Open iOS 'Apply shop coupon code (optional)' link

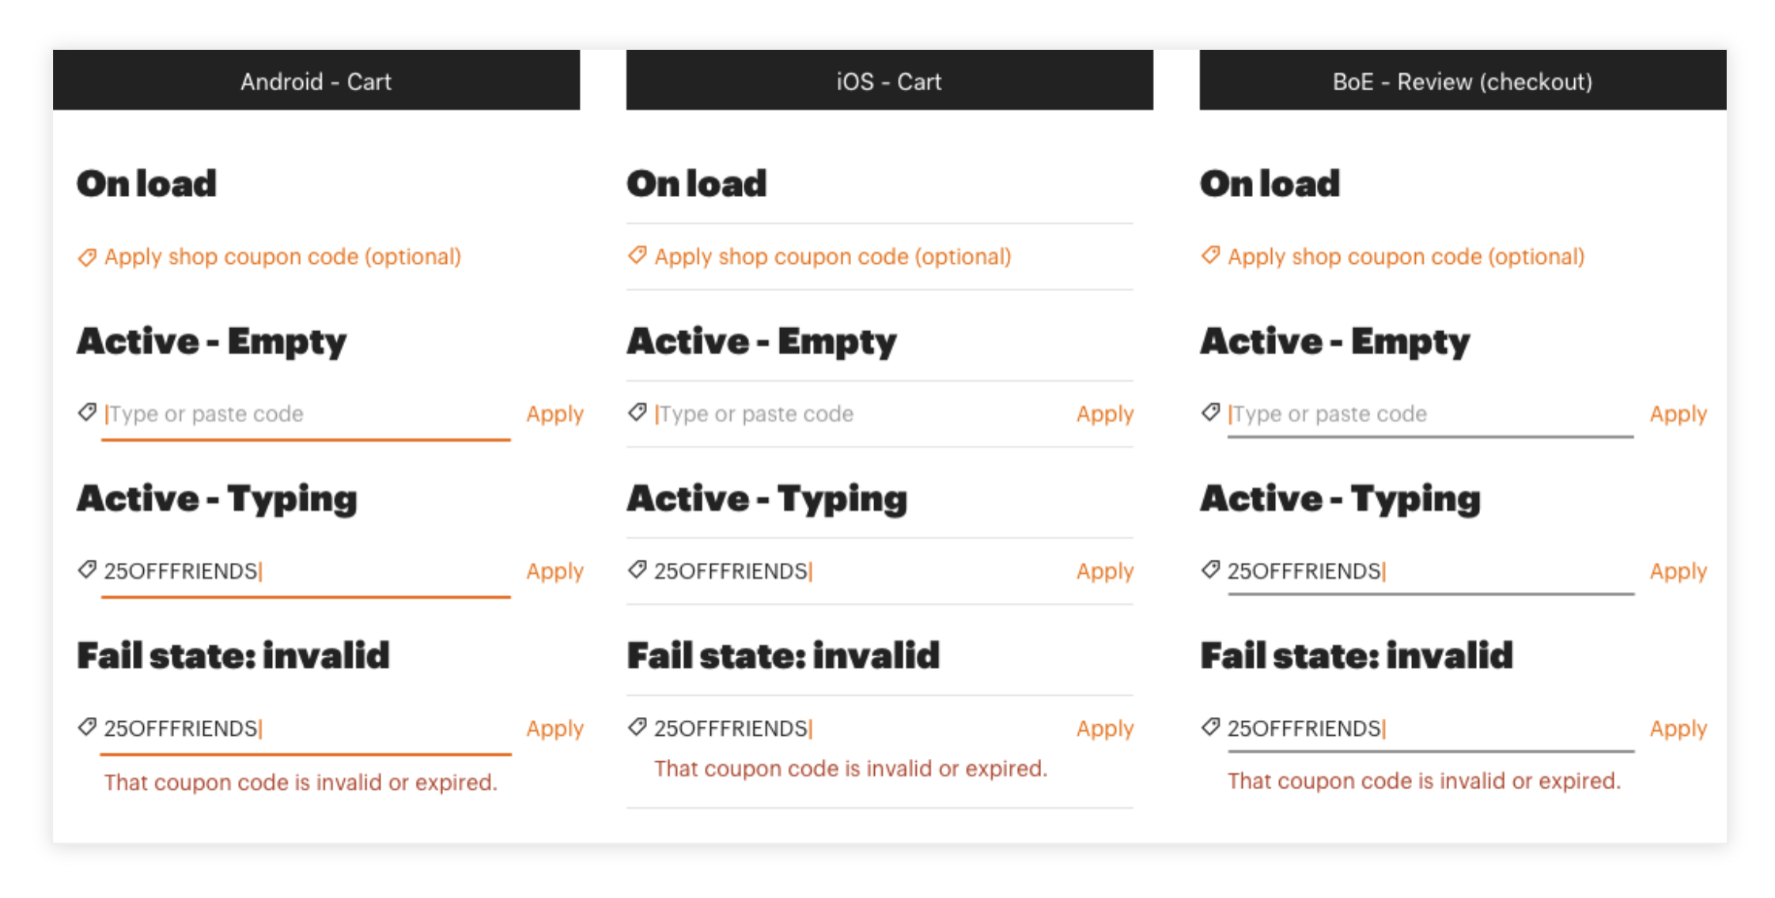point(832,257)
